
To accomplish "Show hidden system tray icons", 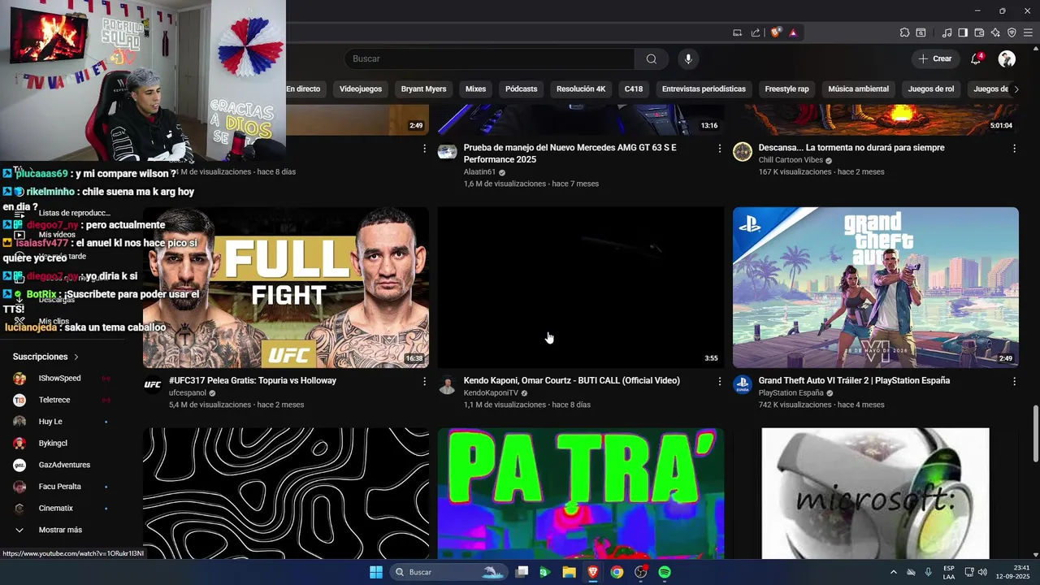I will [x=893, y=572].
